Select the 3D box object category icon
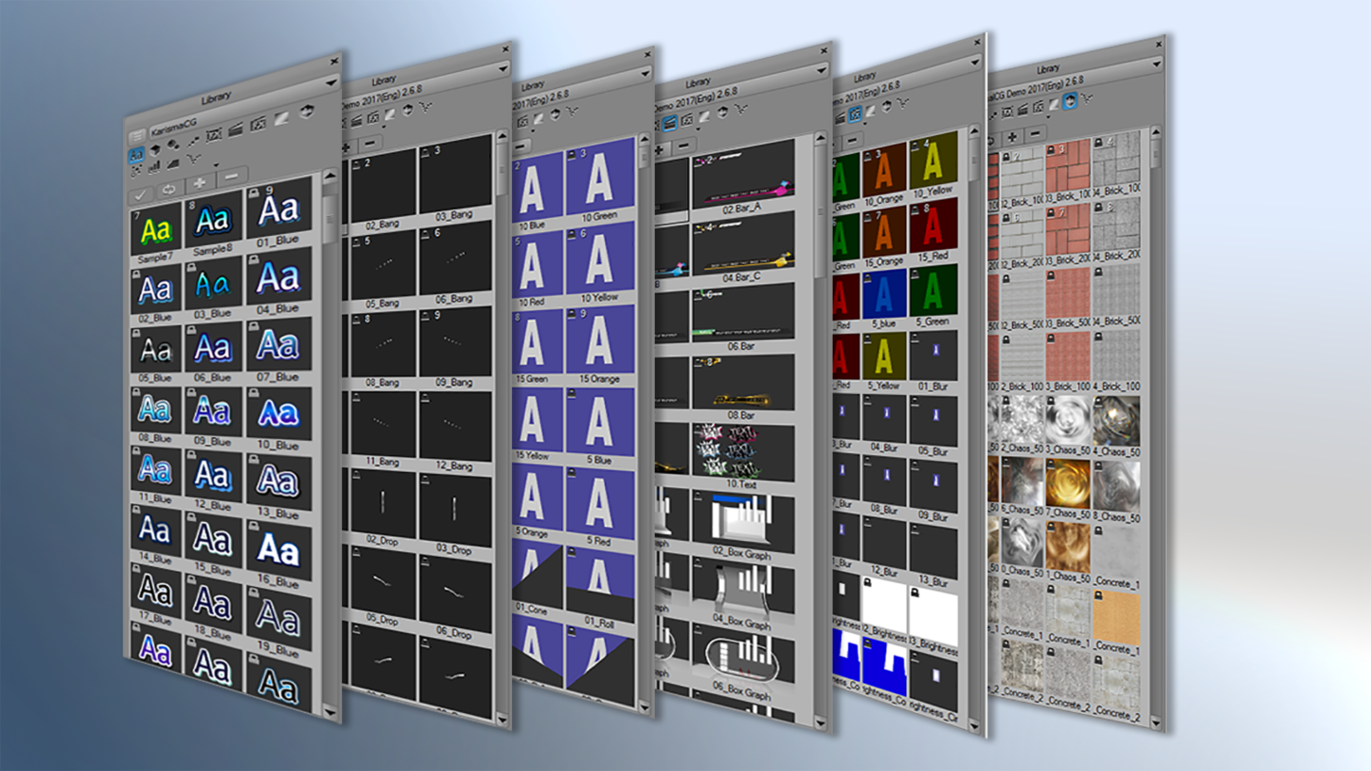Image resolution: width=1371 pixels, height=771 pixels. tap(155, 151)
